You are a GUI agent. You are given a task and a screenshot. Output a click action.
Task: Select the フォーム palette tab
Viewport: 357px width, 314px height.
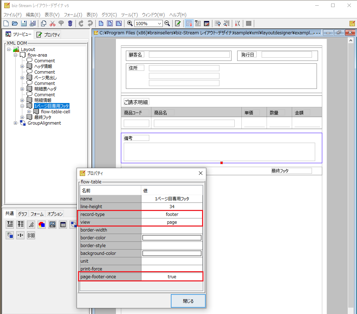tap(37, 214)
